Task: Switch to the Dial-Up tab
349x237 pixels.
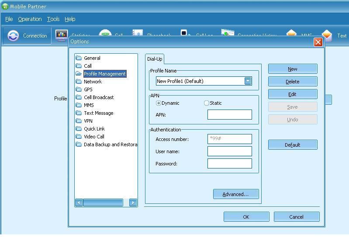Action: point(155,59)
